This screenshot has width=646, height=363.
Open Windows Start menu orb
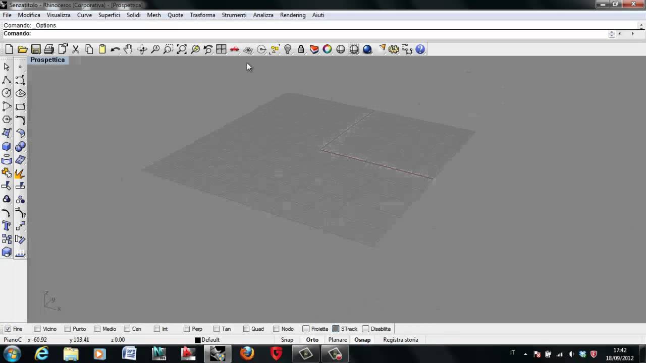point(12,353)
